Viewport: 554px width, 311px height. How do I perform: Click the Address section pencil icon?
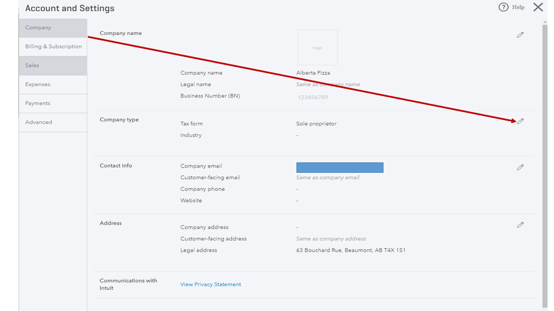click(520, 225)
